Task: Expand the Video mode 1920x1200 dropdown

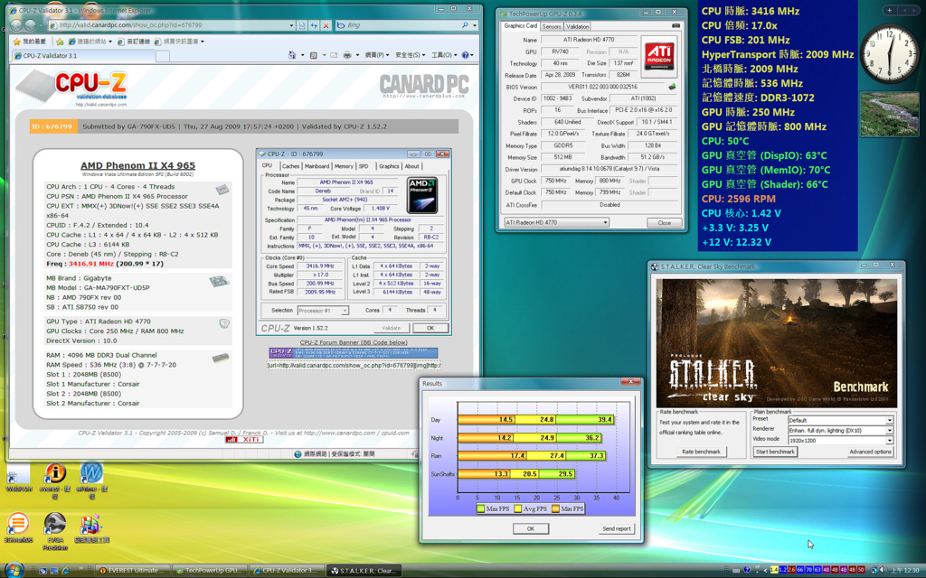Action: (840, 440)
